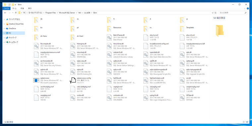The width and height of the screenshot is (252, 126).
Task: Click the localdbxeventconfig.xml file name
Action: [x=159, y=44]
